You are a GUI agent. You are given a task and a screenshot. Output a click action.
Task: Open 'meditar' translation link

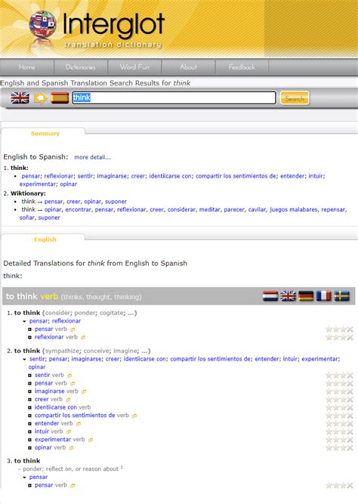[209, 209]
